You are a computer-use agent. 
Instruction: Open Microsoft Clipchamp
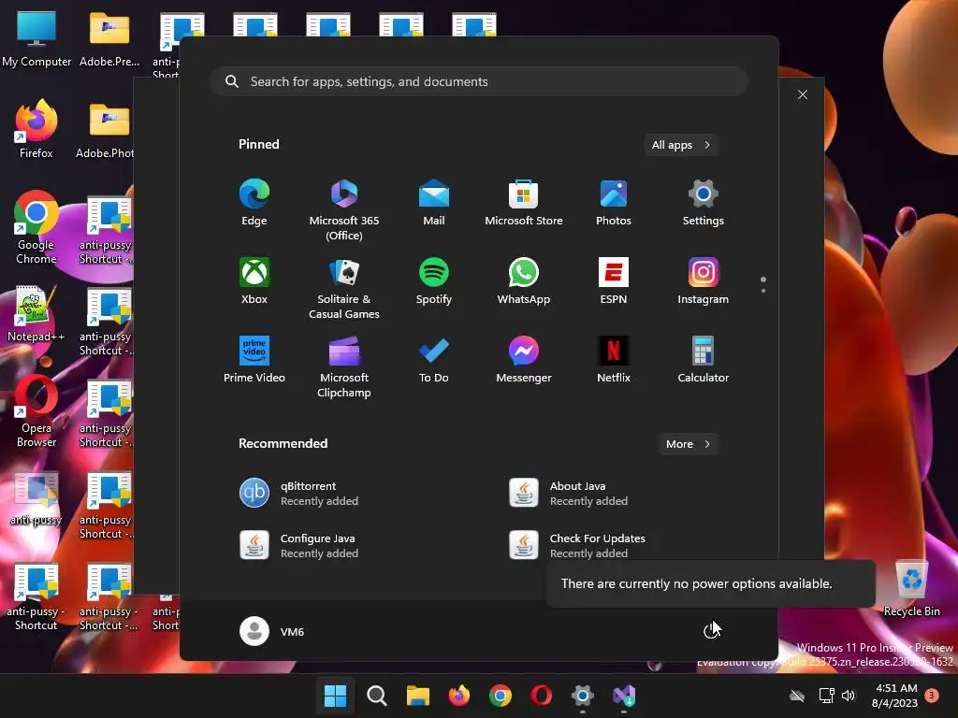point(344,366)
